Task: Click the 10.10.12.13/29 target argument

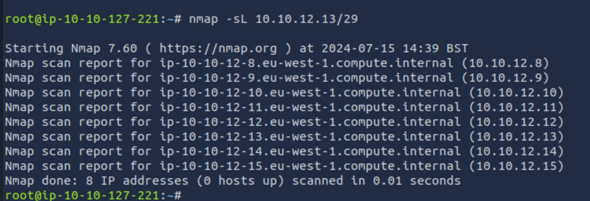Action: click(x=306, y=20)
